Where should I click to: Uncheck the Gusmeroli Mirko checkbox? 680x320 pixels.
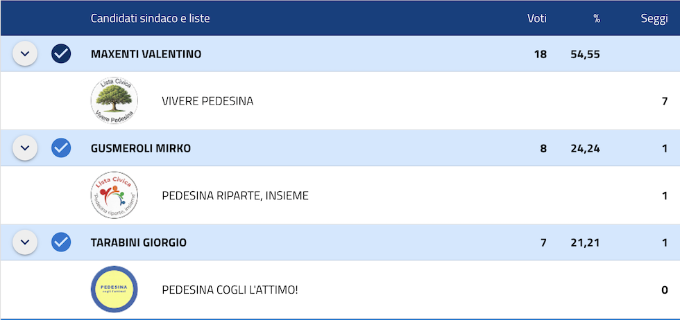61,148
